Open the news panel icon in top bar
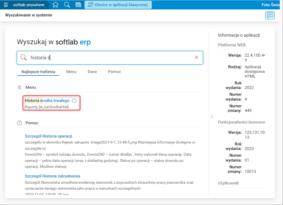 coord(78,5)
